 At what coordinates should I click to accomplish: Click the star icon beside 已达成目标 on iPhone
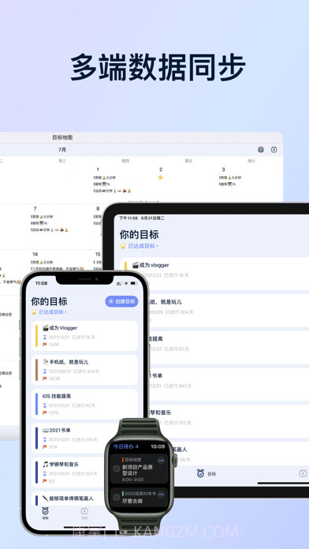tap(35, 312)
